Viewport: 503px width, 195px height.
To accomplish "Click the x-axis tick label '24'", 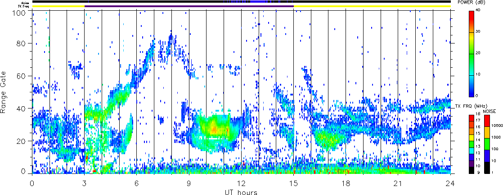I will [450, 183].
